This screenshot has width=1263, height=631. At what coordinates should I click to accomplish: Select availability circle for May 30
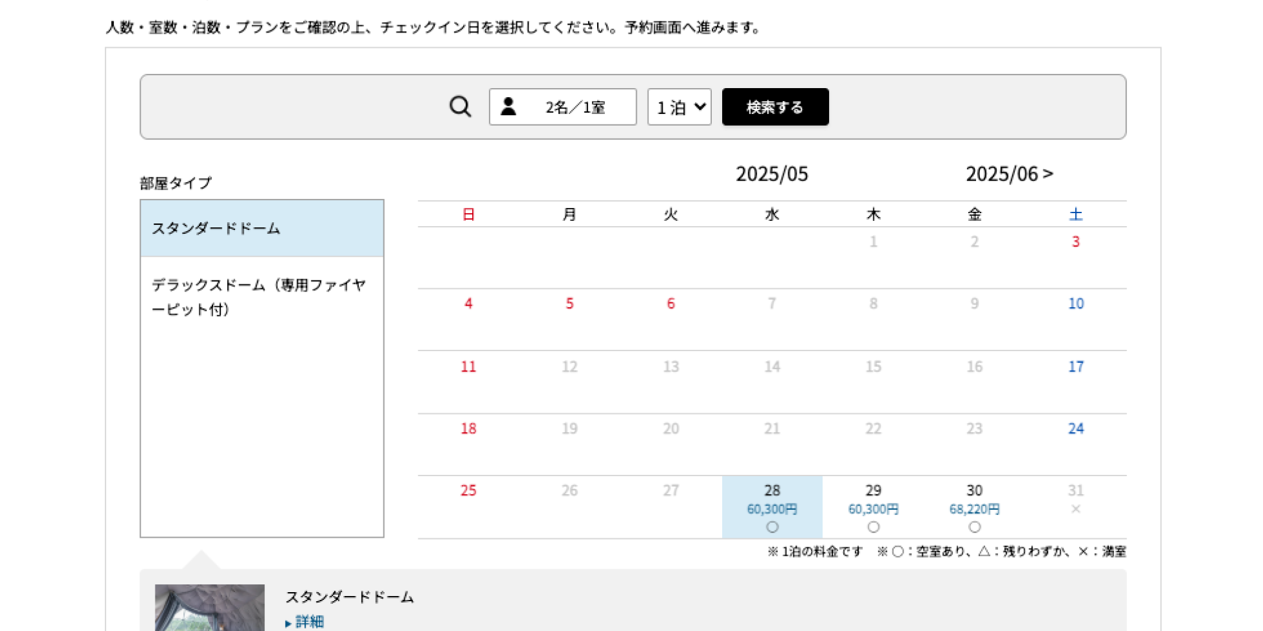click(x=974, y=527)
